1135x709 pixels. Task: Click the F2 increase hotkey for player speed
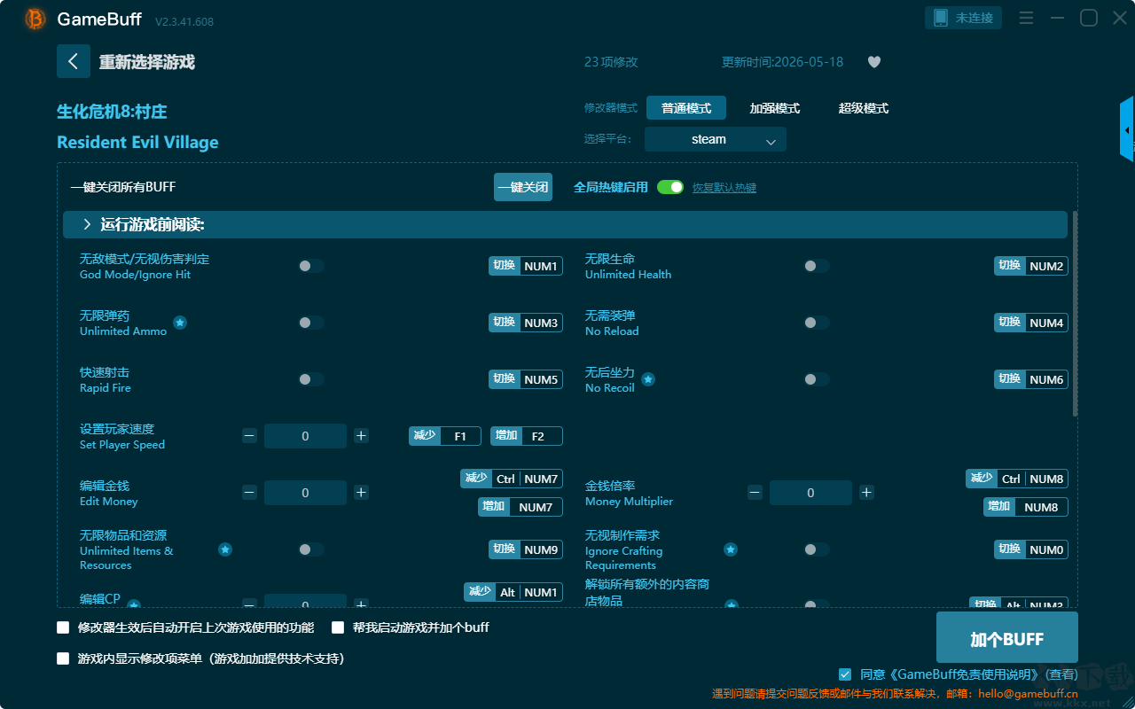pyautogui.click(x=527, y=436)
